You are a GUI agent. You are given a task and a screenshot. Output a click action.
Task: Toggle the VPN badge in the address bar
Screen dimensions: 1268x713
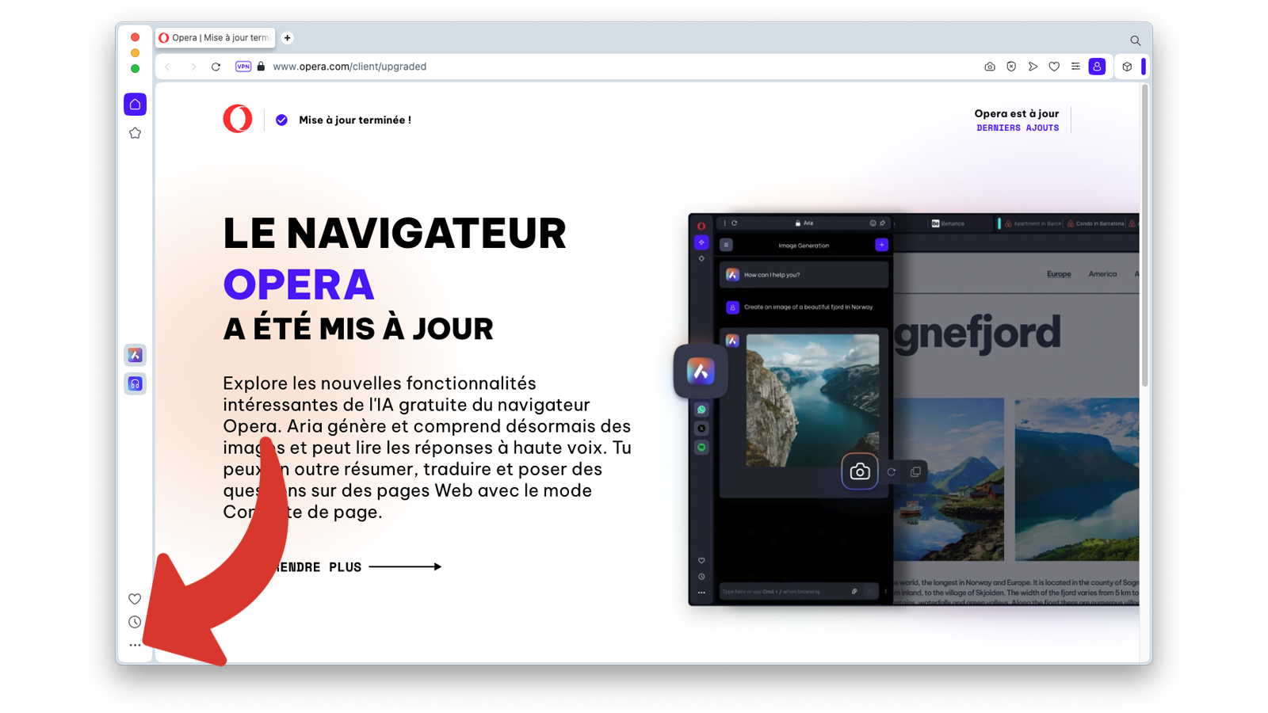pyautogui.click(x=243, y=67)
